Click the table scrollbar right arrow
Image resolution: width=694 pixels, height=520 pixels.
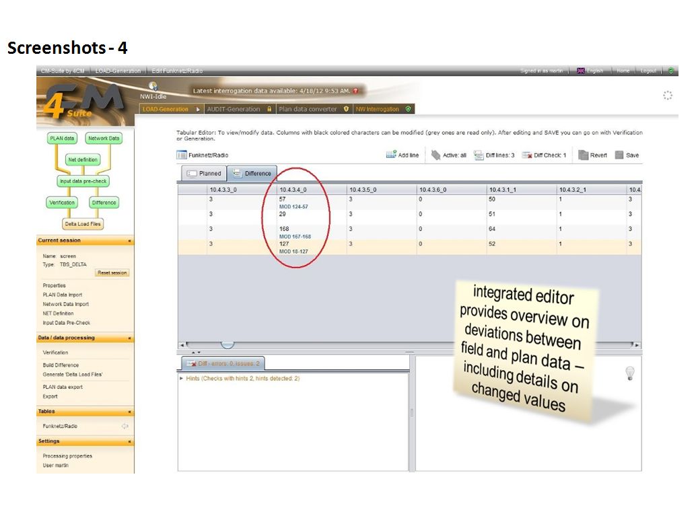pos(637,345)
